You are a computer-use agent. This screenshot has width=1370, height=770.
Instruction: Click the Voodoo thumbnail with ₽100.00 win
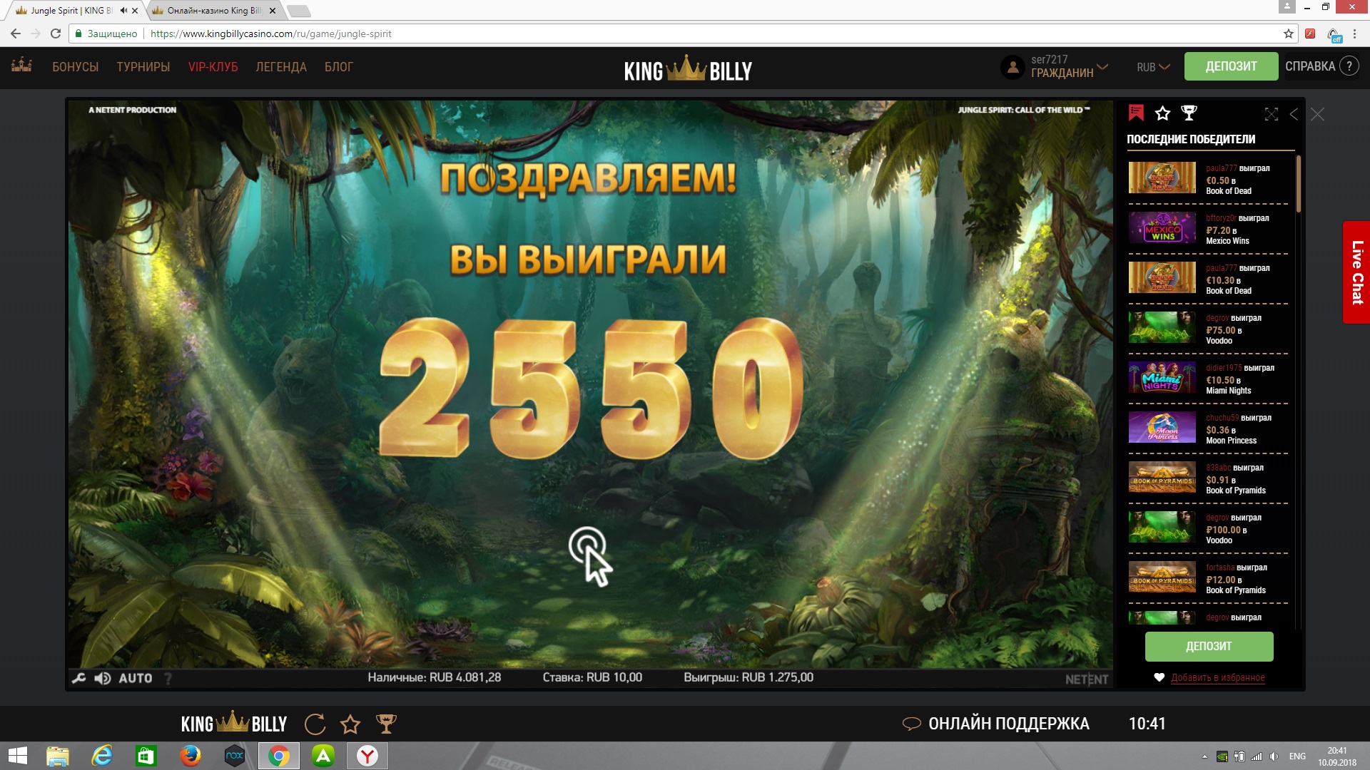[x=1162, y=527]
